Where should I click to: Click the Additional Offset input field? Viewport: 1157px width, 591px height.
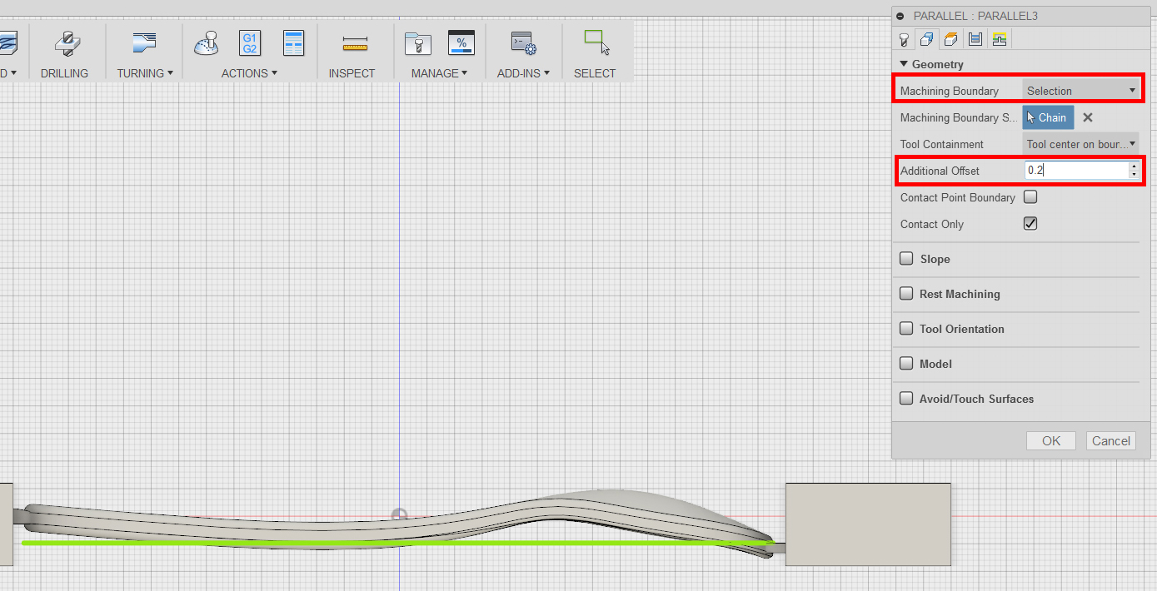point(1076,170)
